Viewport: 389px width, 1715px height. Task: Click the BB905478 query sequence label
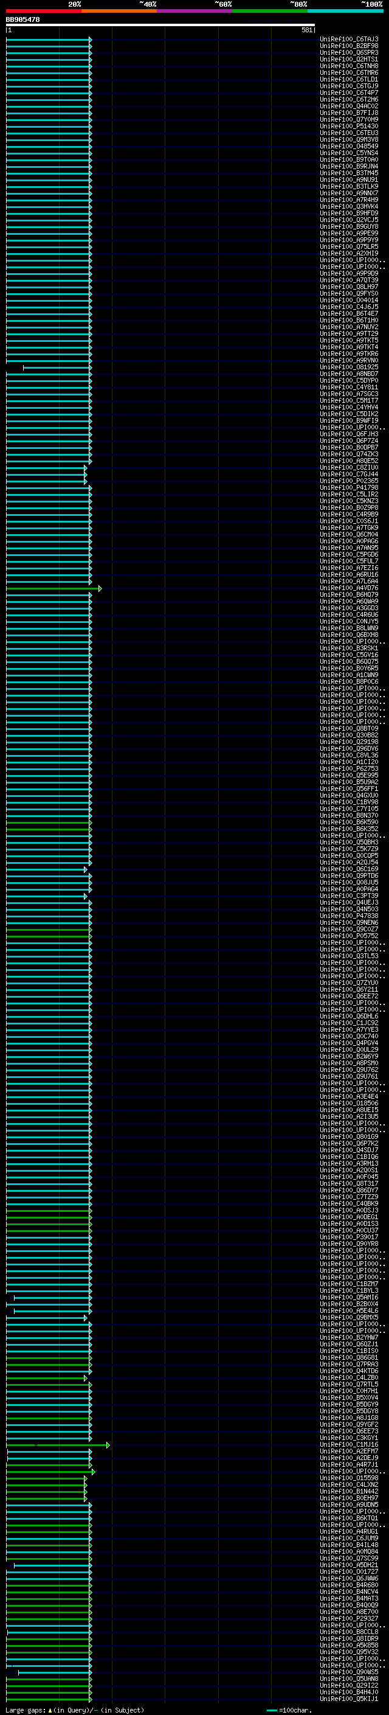[x=22, y=19]
